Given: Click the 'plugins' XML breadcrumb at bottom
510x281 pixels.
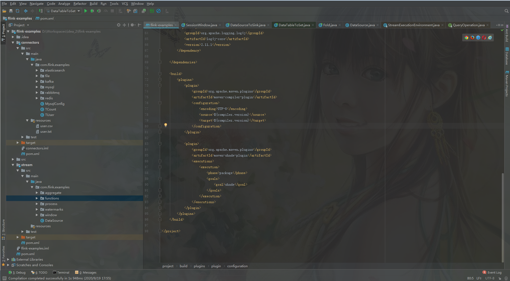Looking at the screenshot, I should coord(199,266).
